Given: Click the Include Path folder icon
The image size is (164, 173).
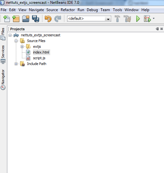Looking at the screenshot, I should coord(23,64).
